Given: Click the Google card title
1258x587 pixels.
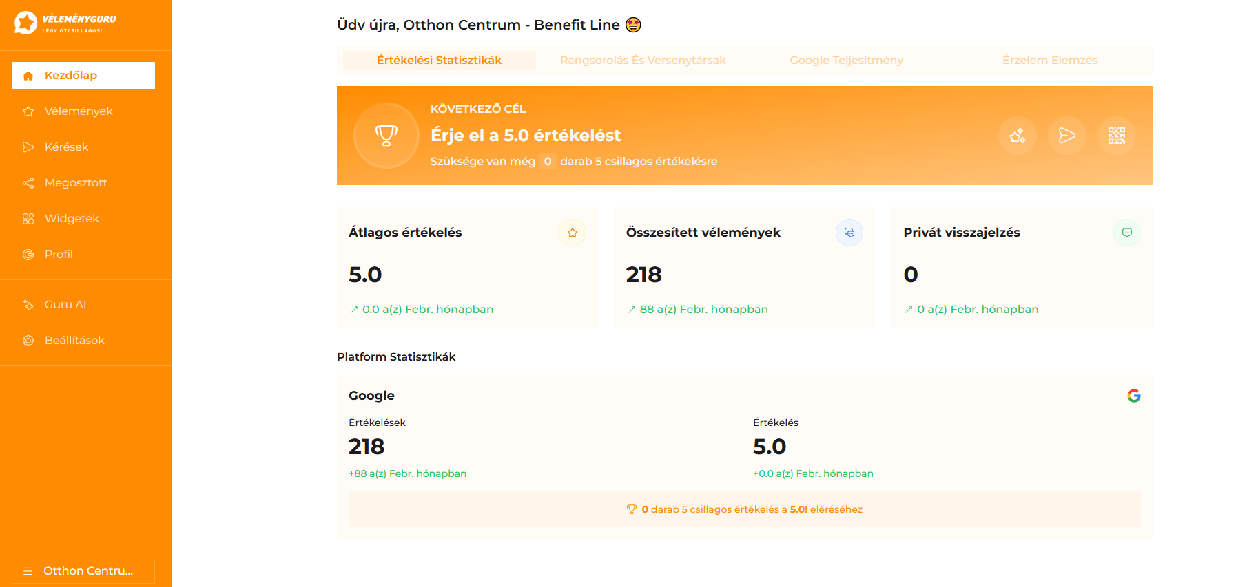Looking at the screenshot, I should pos(371,396).
